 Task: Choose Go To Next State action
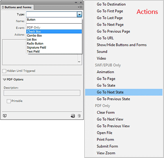click(124, 92)
